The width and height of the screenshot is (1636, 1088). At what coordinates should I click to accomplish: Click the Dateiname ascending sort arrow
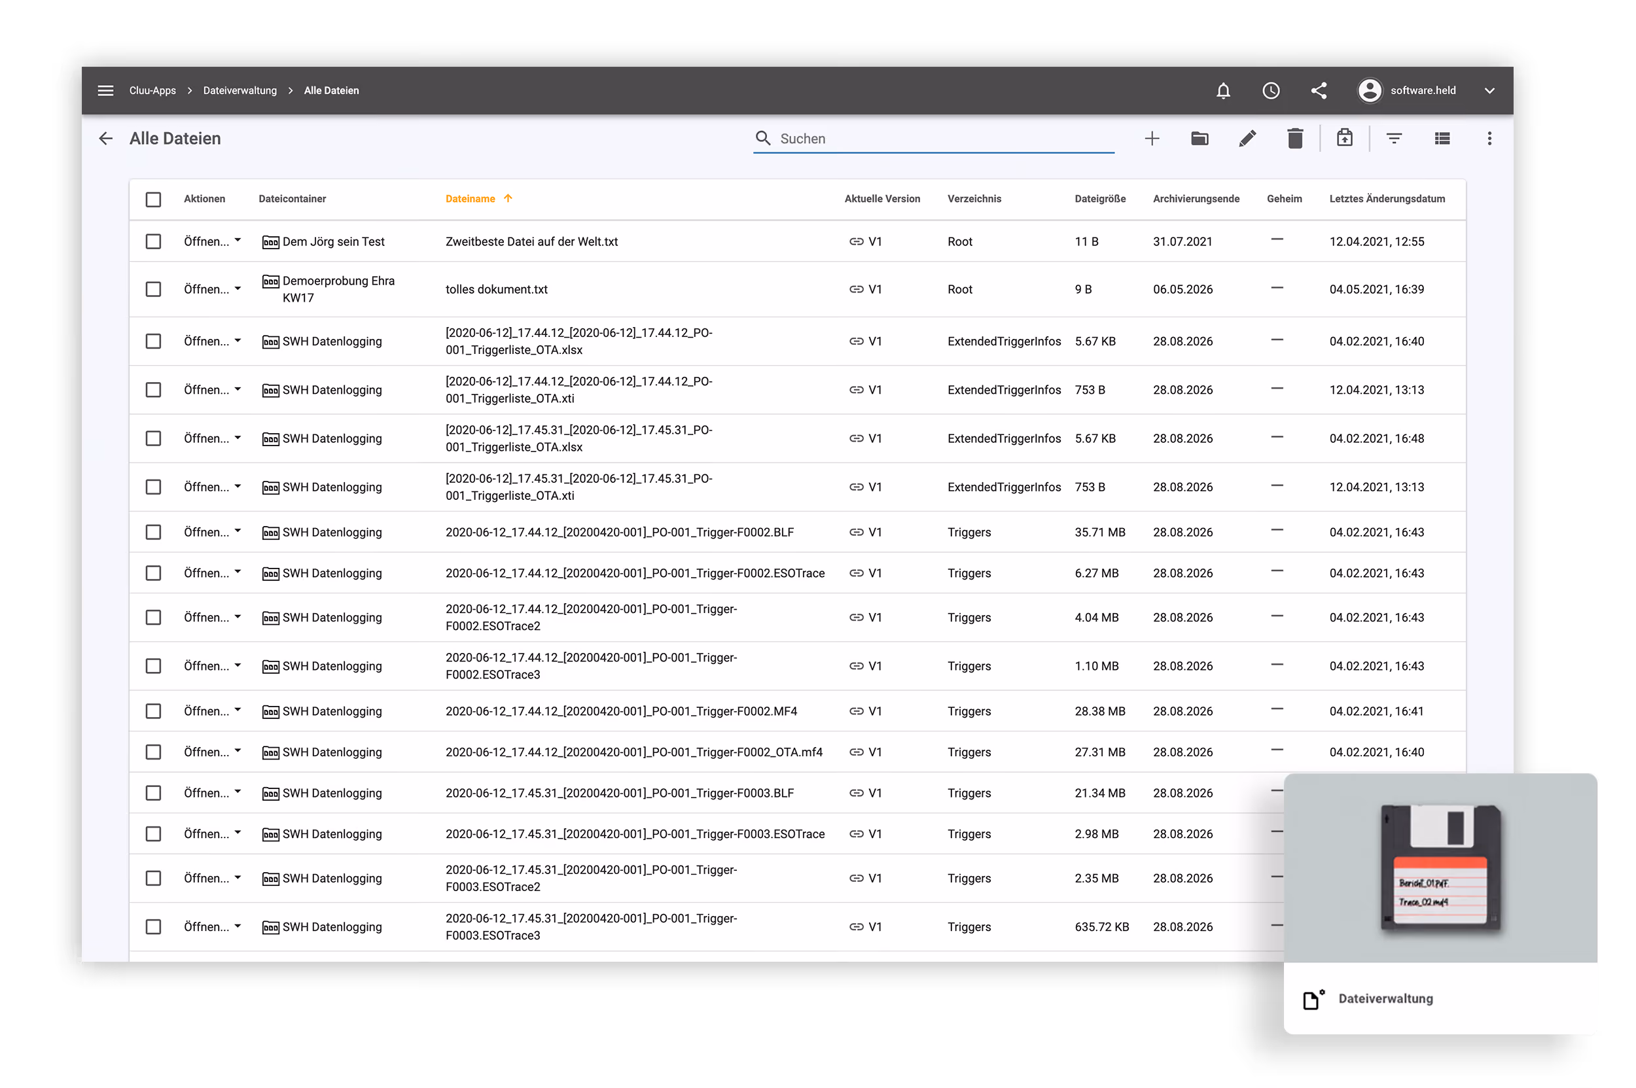tap(508, 198)
